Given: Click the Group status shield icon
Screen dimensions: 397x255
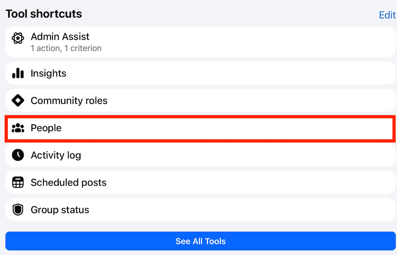Looking at the screenshot, I should tap(18, 210).
